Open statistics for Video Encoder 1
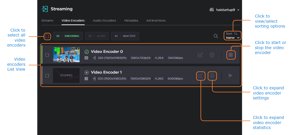This screenshot has height=135, width=290. [x=201, y=76]
